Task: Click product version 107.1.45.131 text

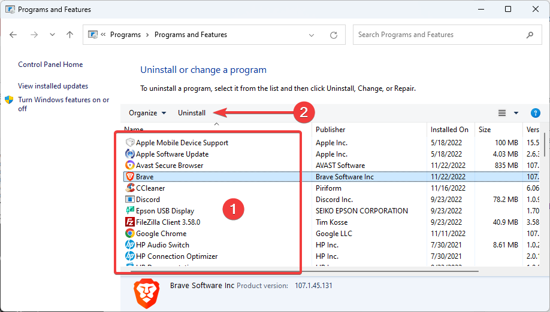Action: 313,286
